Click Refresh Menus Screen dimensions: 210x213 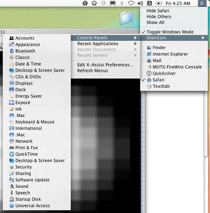tap(106, 71)
